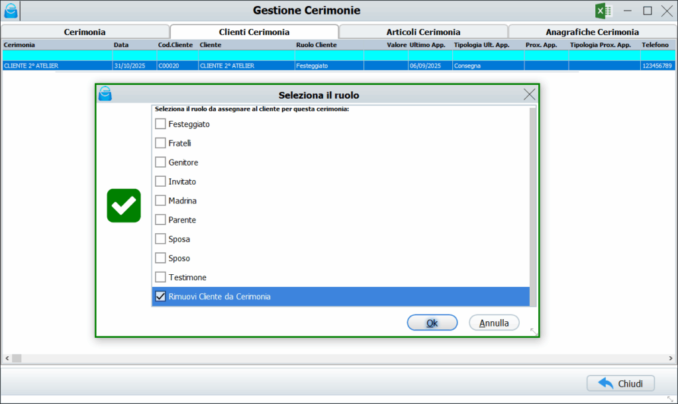678x404 pixels.
Task: Enable the Sposa role checkbox
Action: point(160,239)
